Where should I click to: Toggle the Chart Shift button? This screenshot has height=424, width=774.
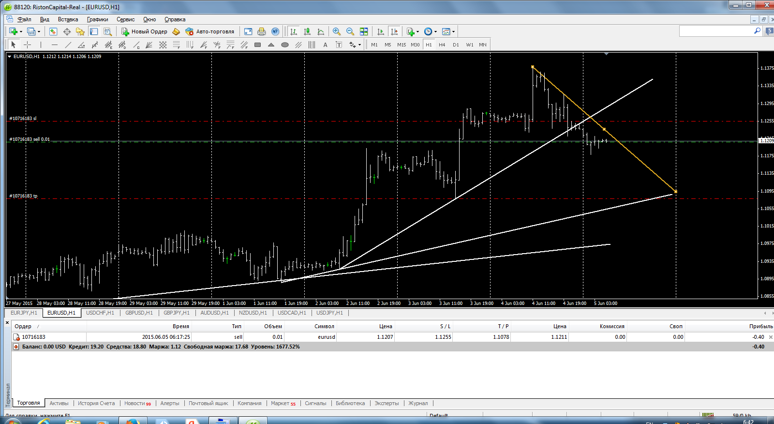[x=394, y=31]
